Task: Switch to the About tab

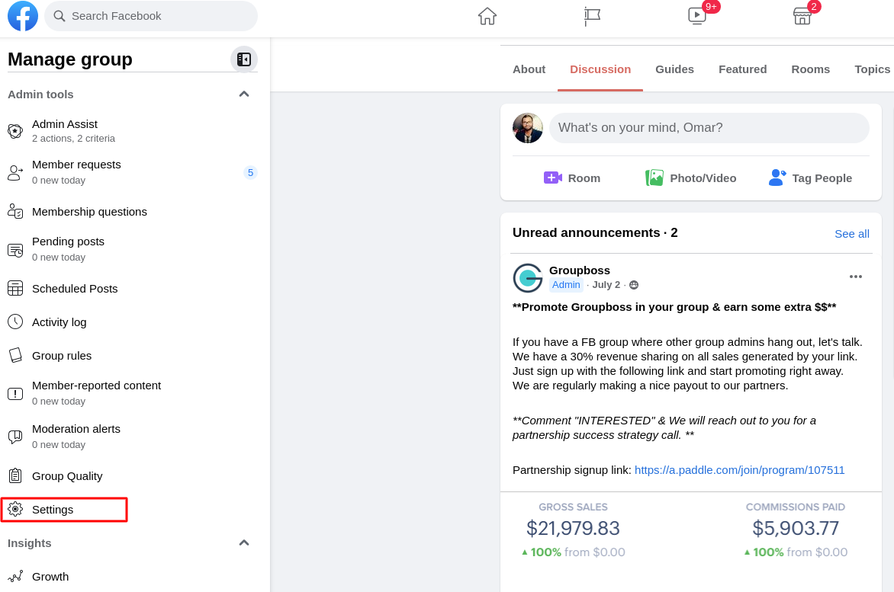Action: pyautogui.click(x=529, y=69)
